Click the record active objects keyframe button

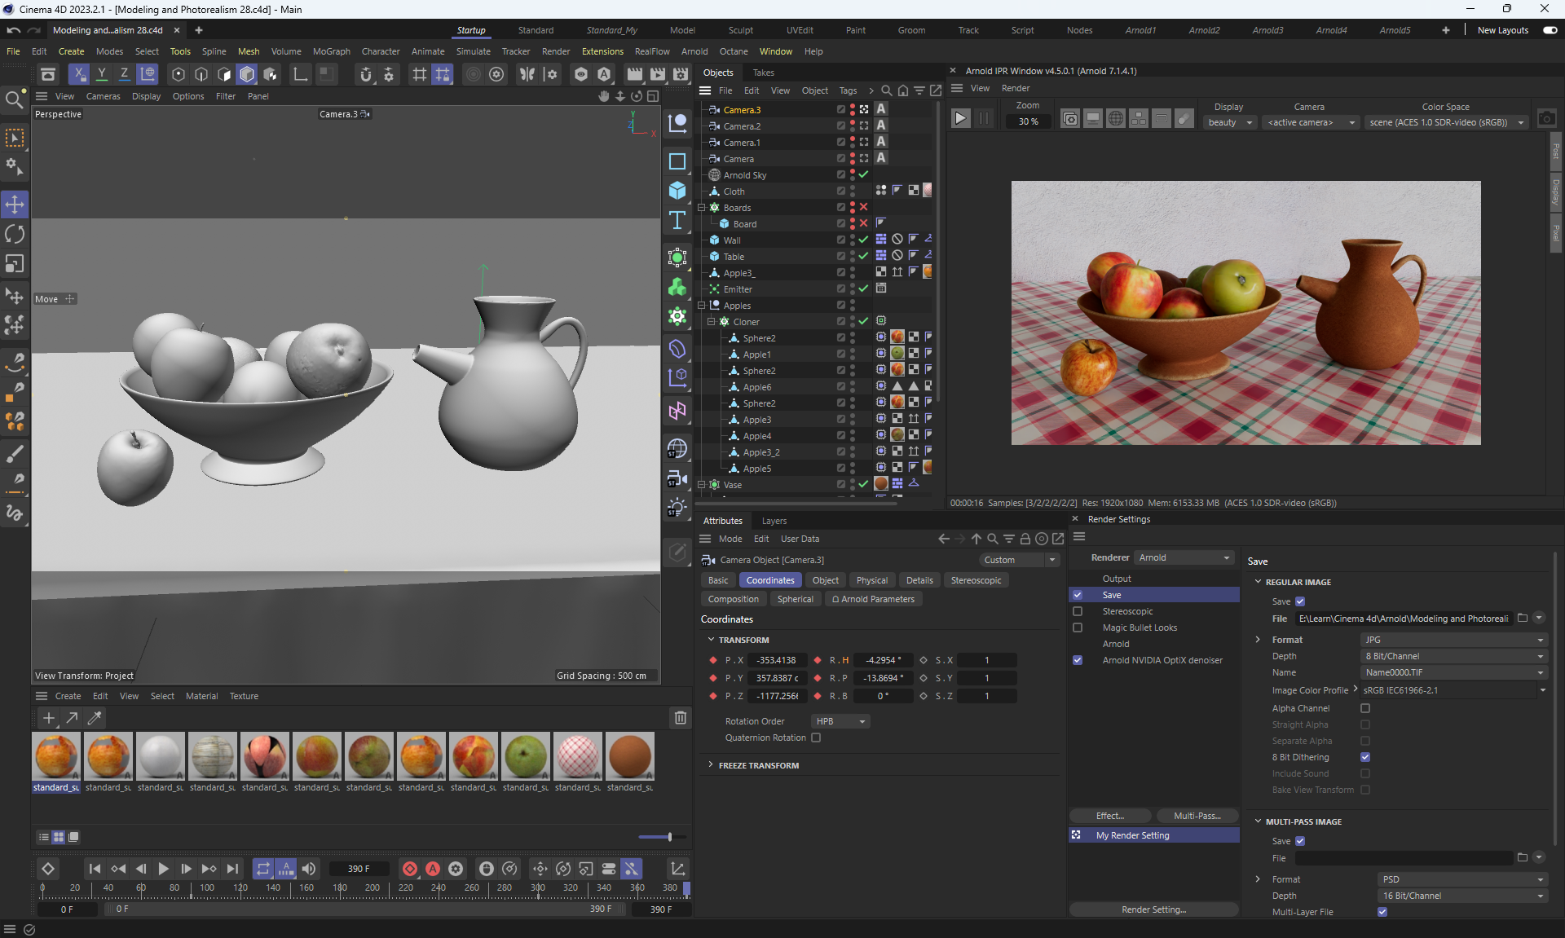[410, 869]
